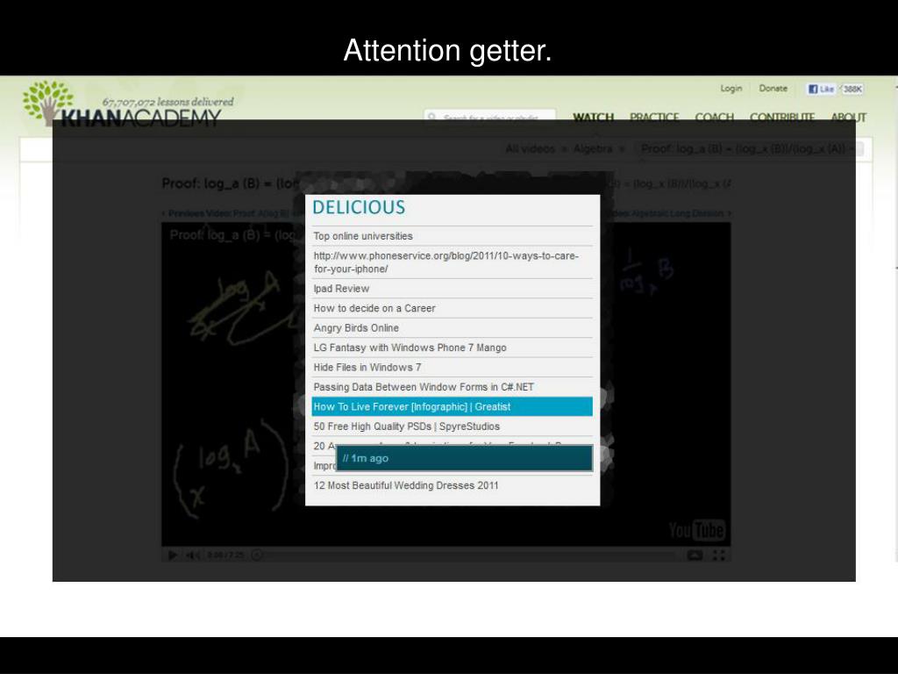Image resolution: width=898 pixels, height=674 pixels.
Task: Open the Login link
Action: [731, 89]
